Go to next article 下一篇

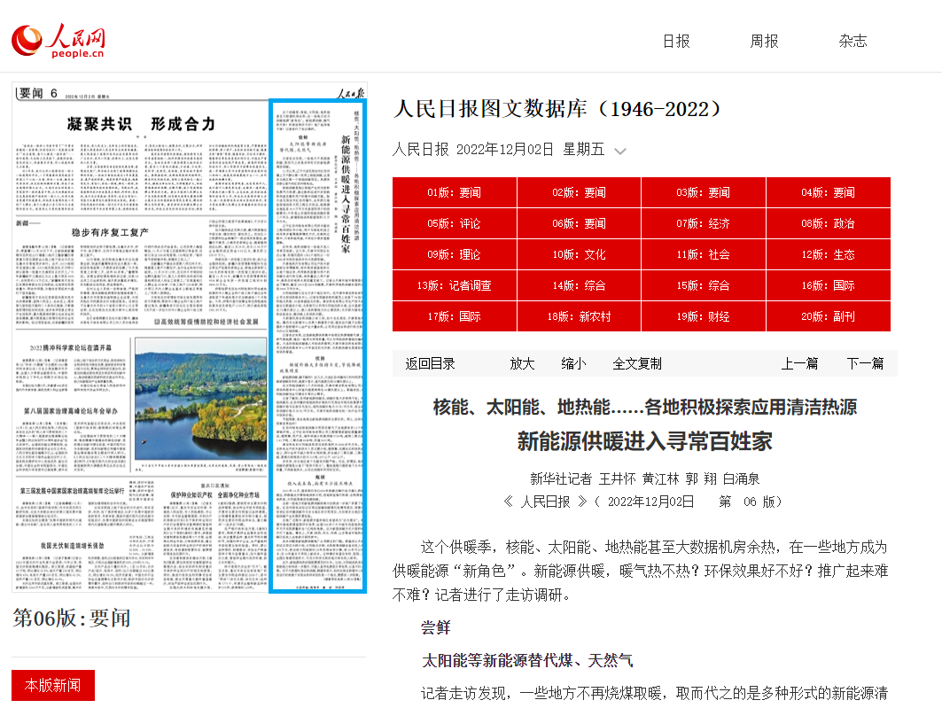pos(865,363)
